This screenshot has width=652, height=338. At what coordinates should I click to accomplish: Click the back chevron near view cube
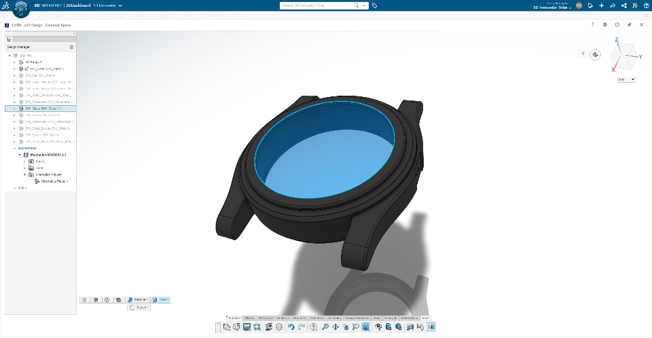(x=583, y=53)
